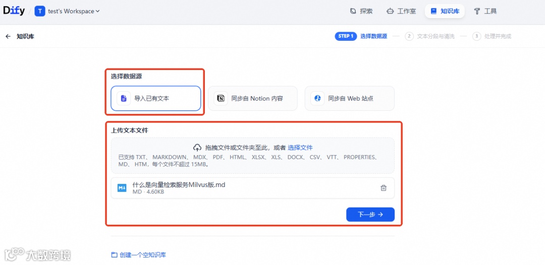Select 导入已有文本 data source

click(x=156, y=99)
